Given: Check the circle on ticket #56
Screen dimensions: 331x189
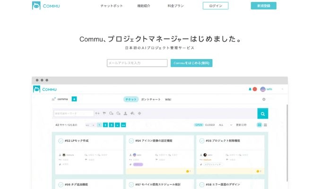Looking at the screenshot, I should click(x=61, y=185).
